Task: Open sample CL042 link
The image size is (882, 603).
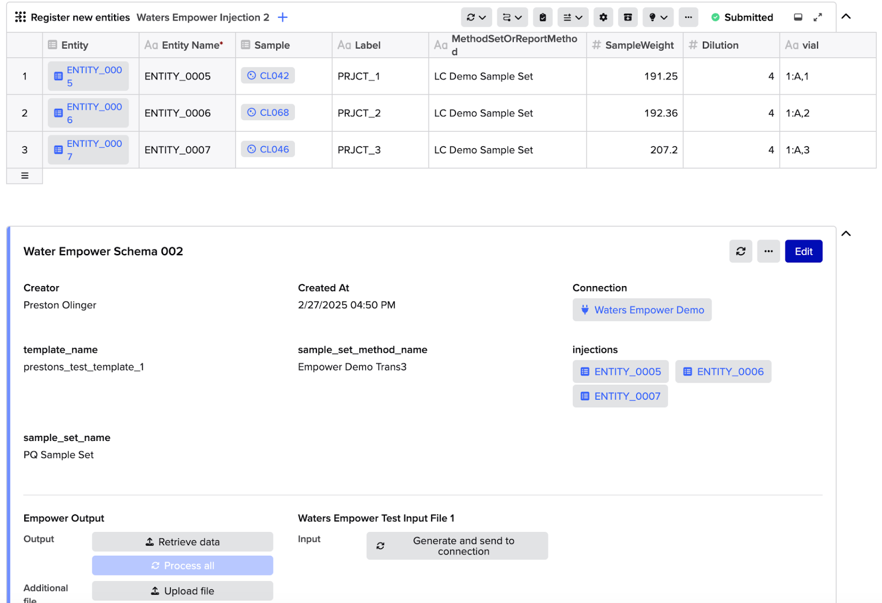Action: 268,76
